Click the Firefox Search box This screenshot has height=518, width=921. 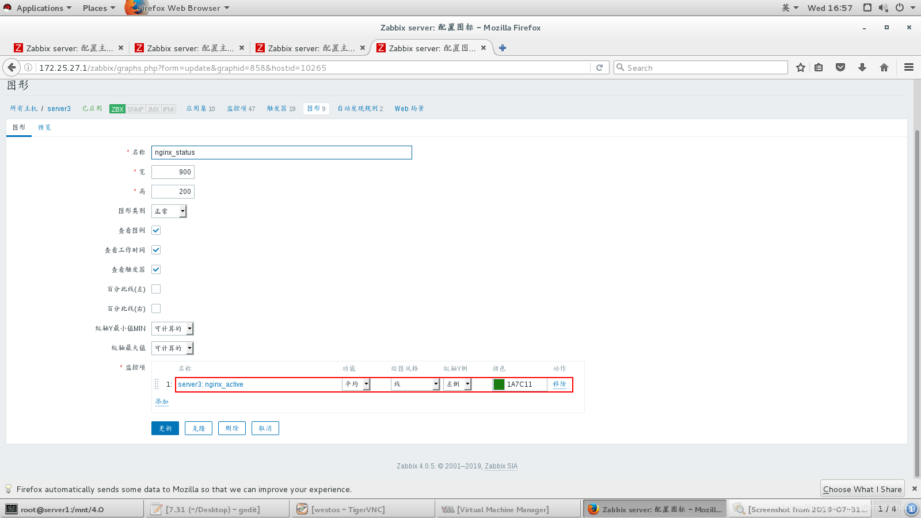[x=701, y=67]
